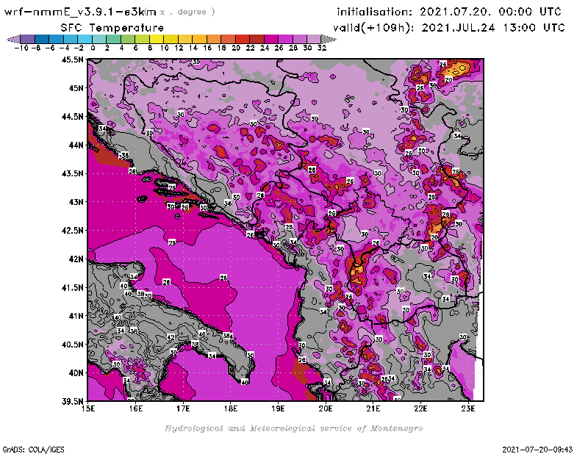Click the longitude axis label '20E'
The width and height of the screenshot is (588, 454).
[x=326, y=408]
